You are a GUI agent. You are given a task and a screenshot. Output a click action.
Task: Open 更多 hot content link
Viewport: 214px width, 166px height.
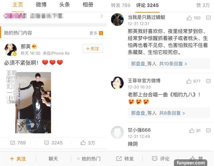click(x=96, y=33)
